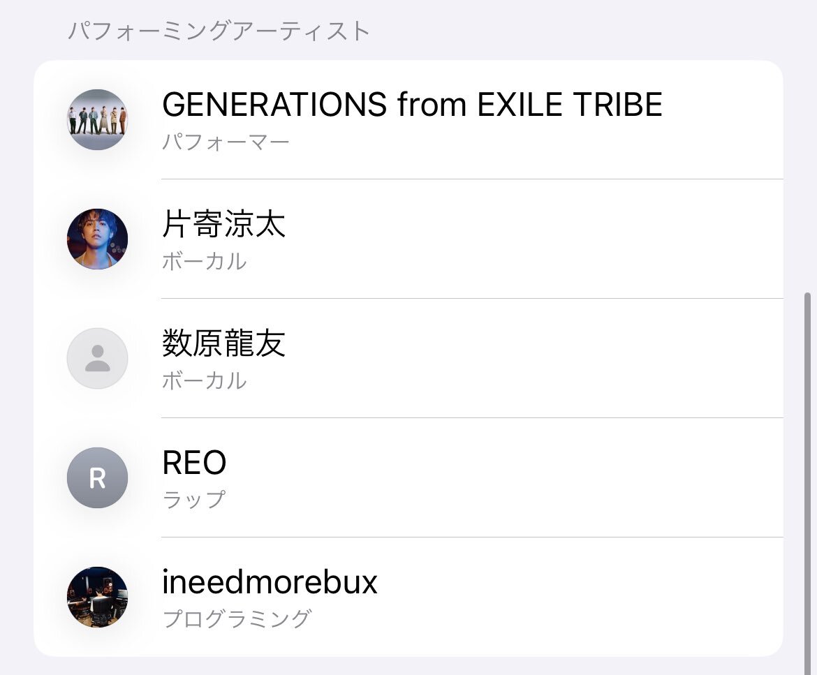The height and width of the screenshot is (675, 817).
Task: Tap the gray R avatar icon for REO
Action: coord(98,477)
